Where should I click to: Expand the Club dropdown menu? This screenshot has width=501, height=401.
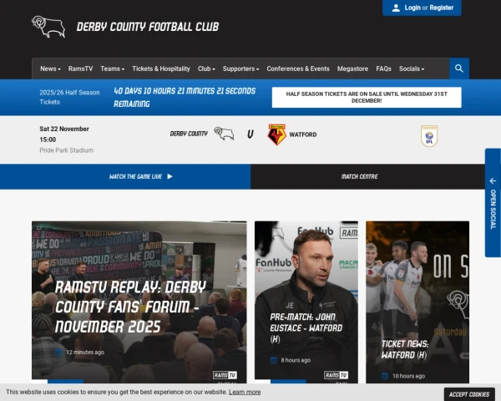click(x=206, y=69)
